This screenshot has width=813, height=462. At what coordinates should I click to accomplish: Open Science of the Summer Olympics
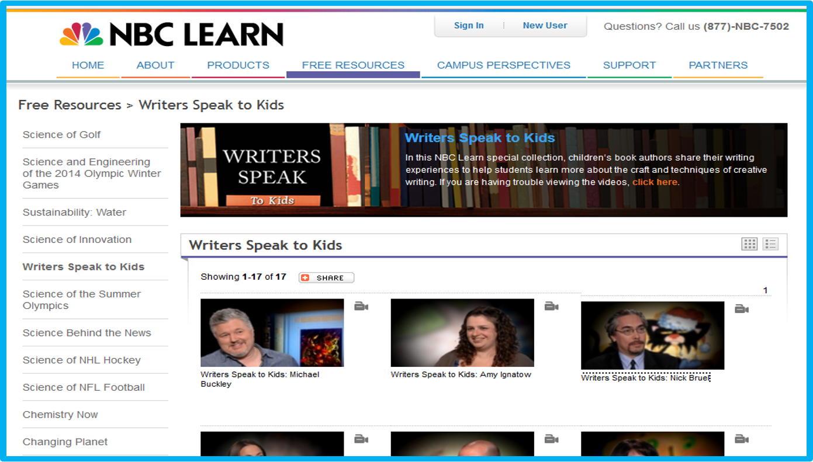click(82, 300)
